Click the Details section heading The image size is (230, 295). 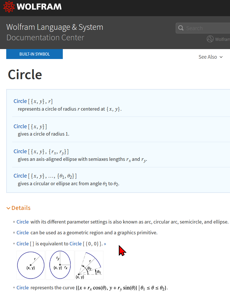click(x=21, y=208)
